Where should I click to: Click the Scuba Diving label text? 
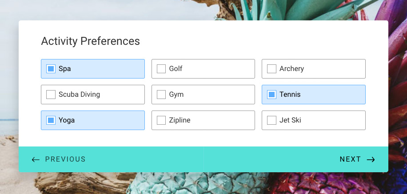click(x=79, y=95)
